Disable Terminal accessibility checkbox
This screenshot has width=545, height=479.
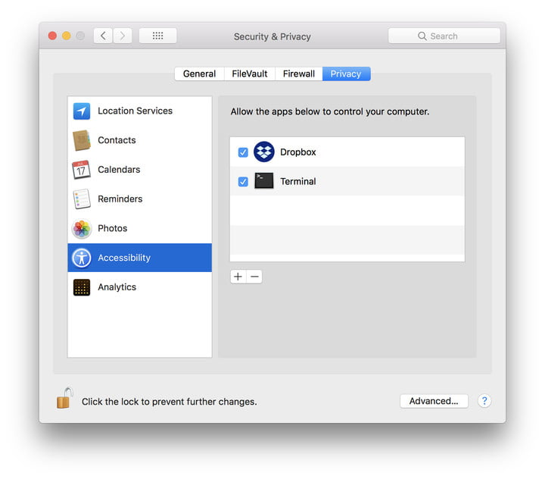[243, 182]
